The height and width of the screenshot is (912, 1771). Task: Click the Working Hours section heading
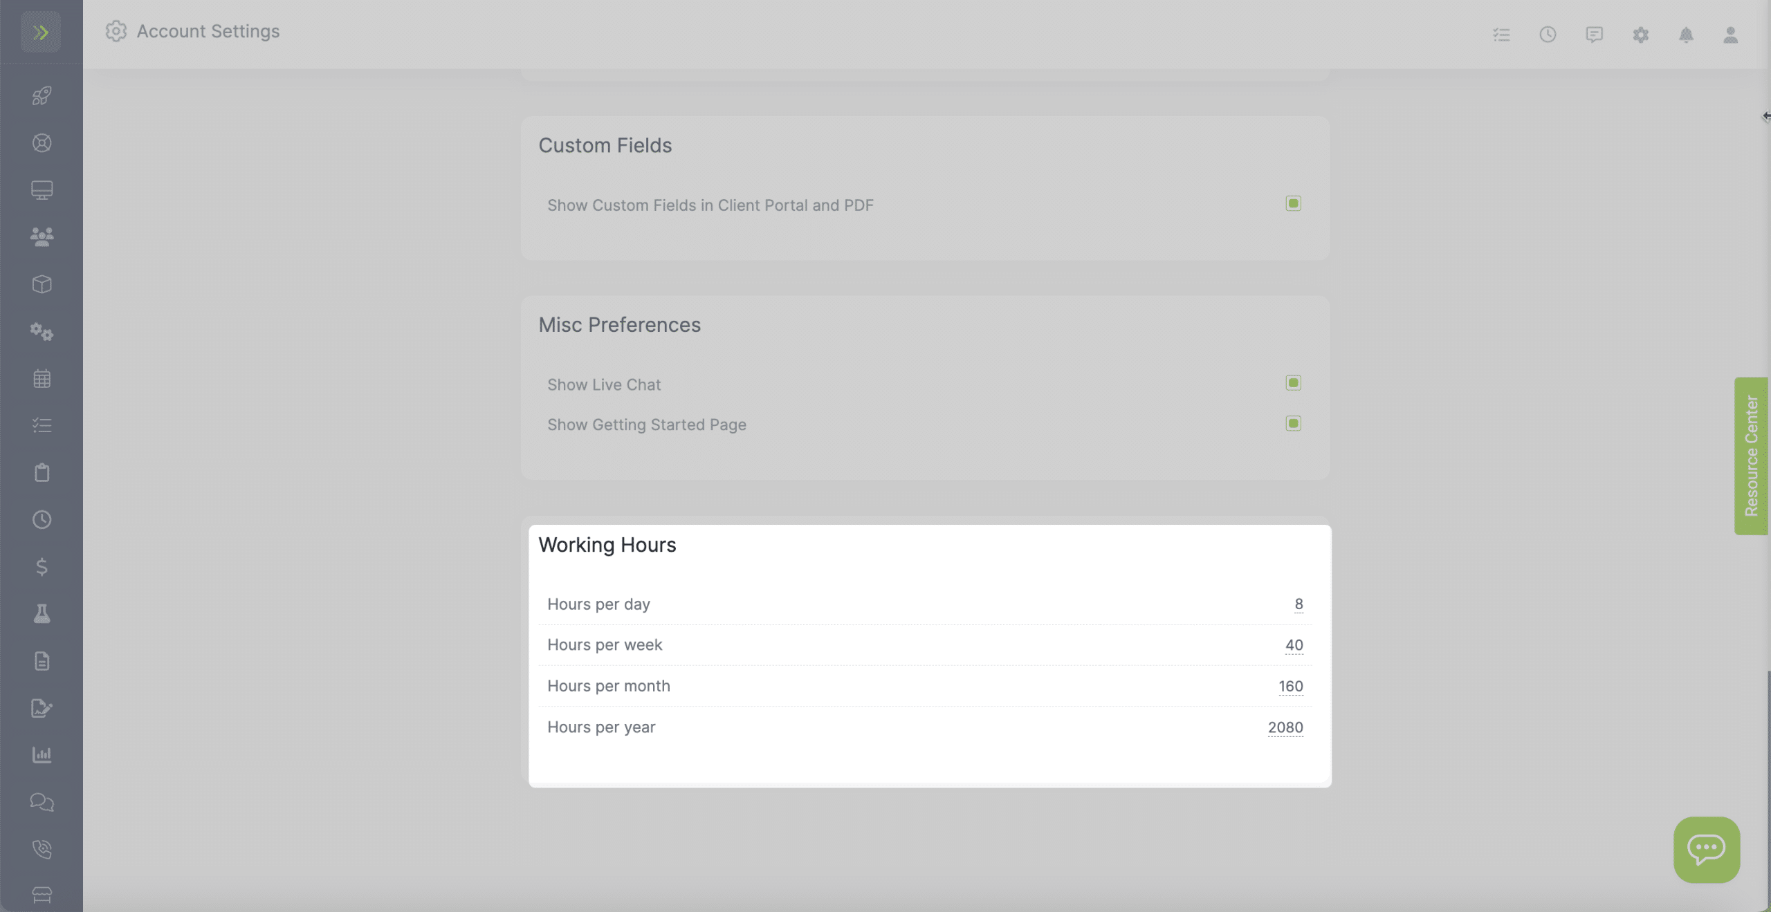click(x=607, y=545)
